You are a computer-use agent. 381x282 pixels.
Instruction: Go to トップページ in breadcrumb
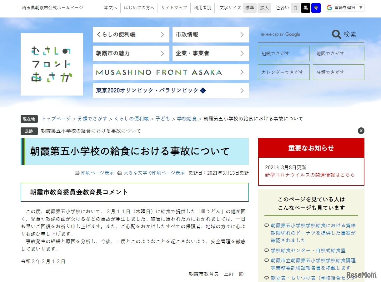(x=56, y=119)
